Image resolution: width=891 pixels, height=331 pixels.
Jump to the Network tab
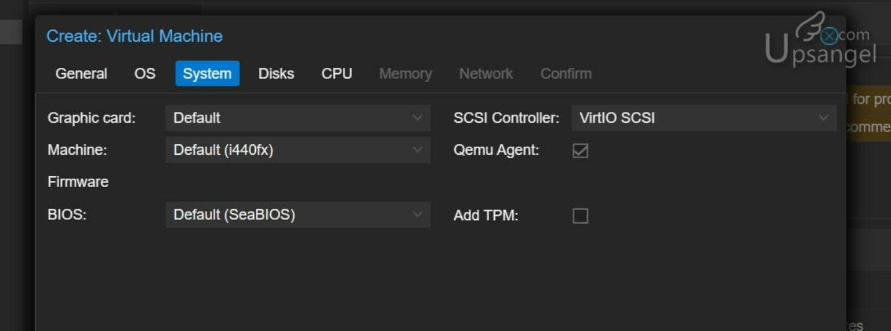pos(486,74)
